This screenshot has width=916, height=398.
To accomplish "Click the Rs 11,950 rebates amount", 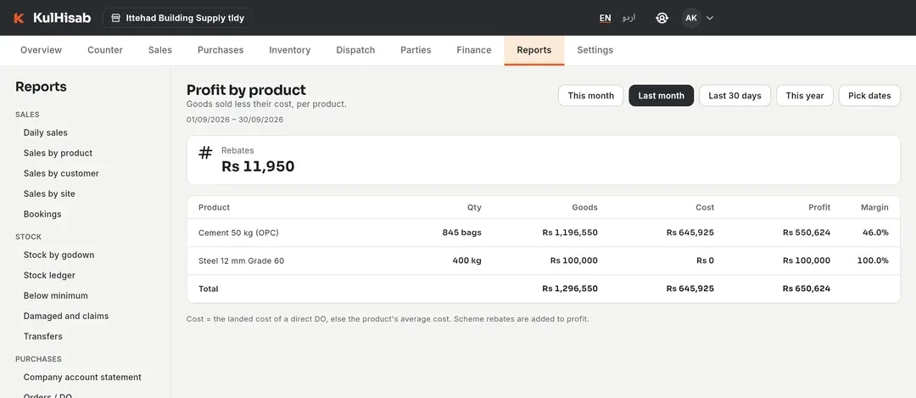I will click(x=258, y=166).
